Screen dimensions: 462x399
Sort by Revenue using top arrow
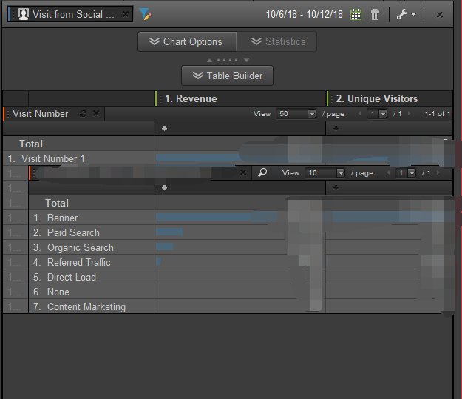[164, 128]
